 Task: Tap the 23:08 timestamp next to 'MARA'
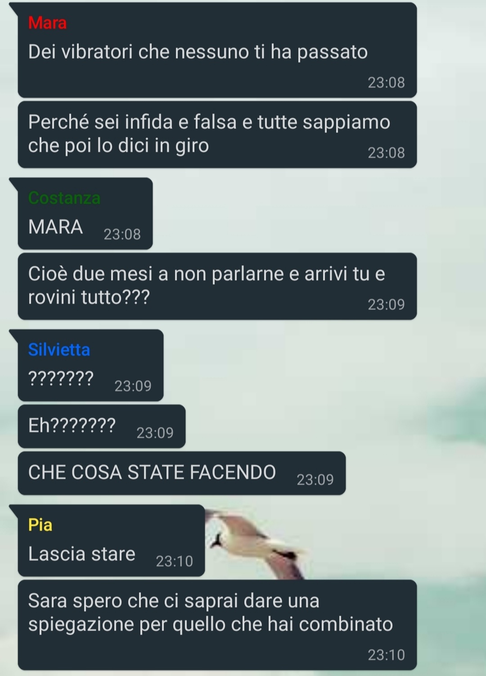[122, 234]
